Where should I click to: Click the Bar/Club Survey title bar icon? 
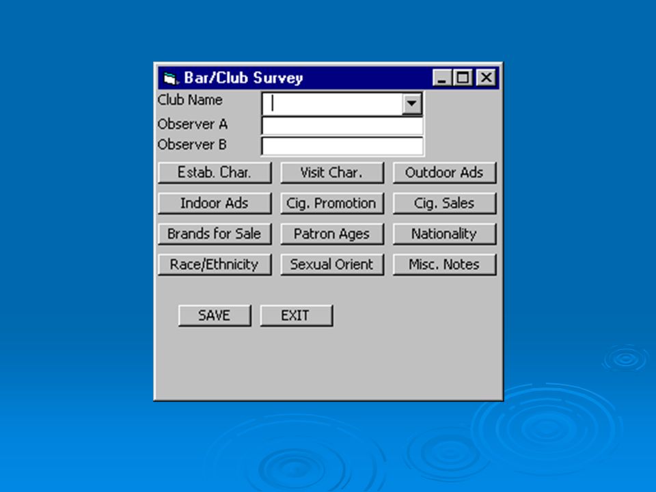pos(171,78)
